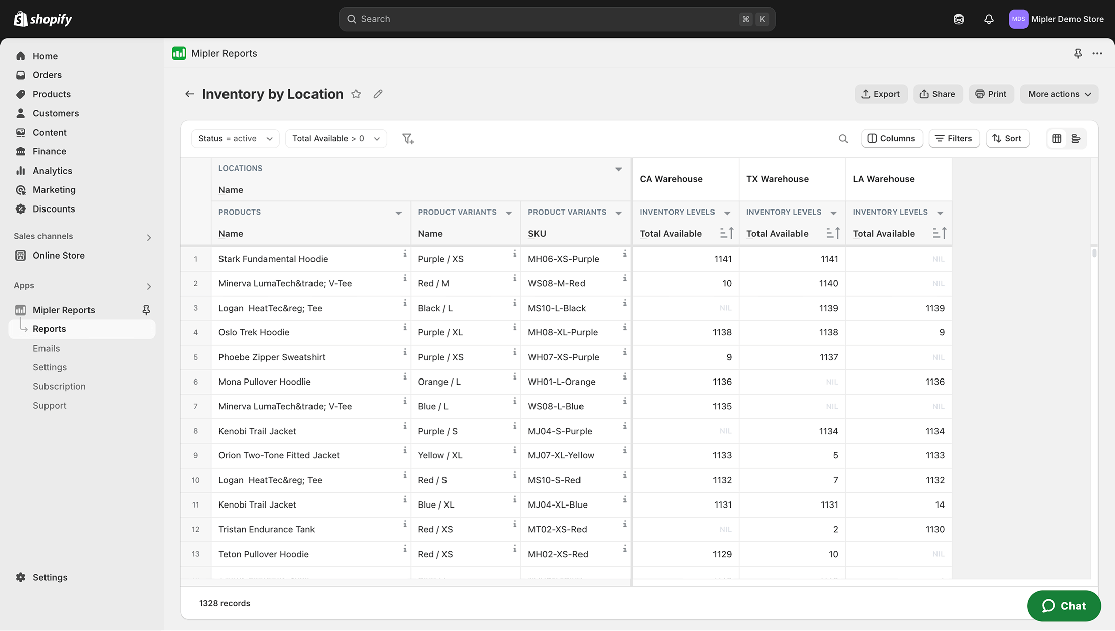Image resolution: width=1115 pixels, height=631 pixels.
Task: Expand the Total Available filter dropdown
Action: point(336,138)
